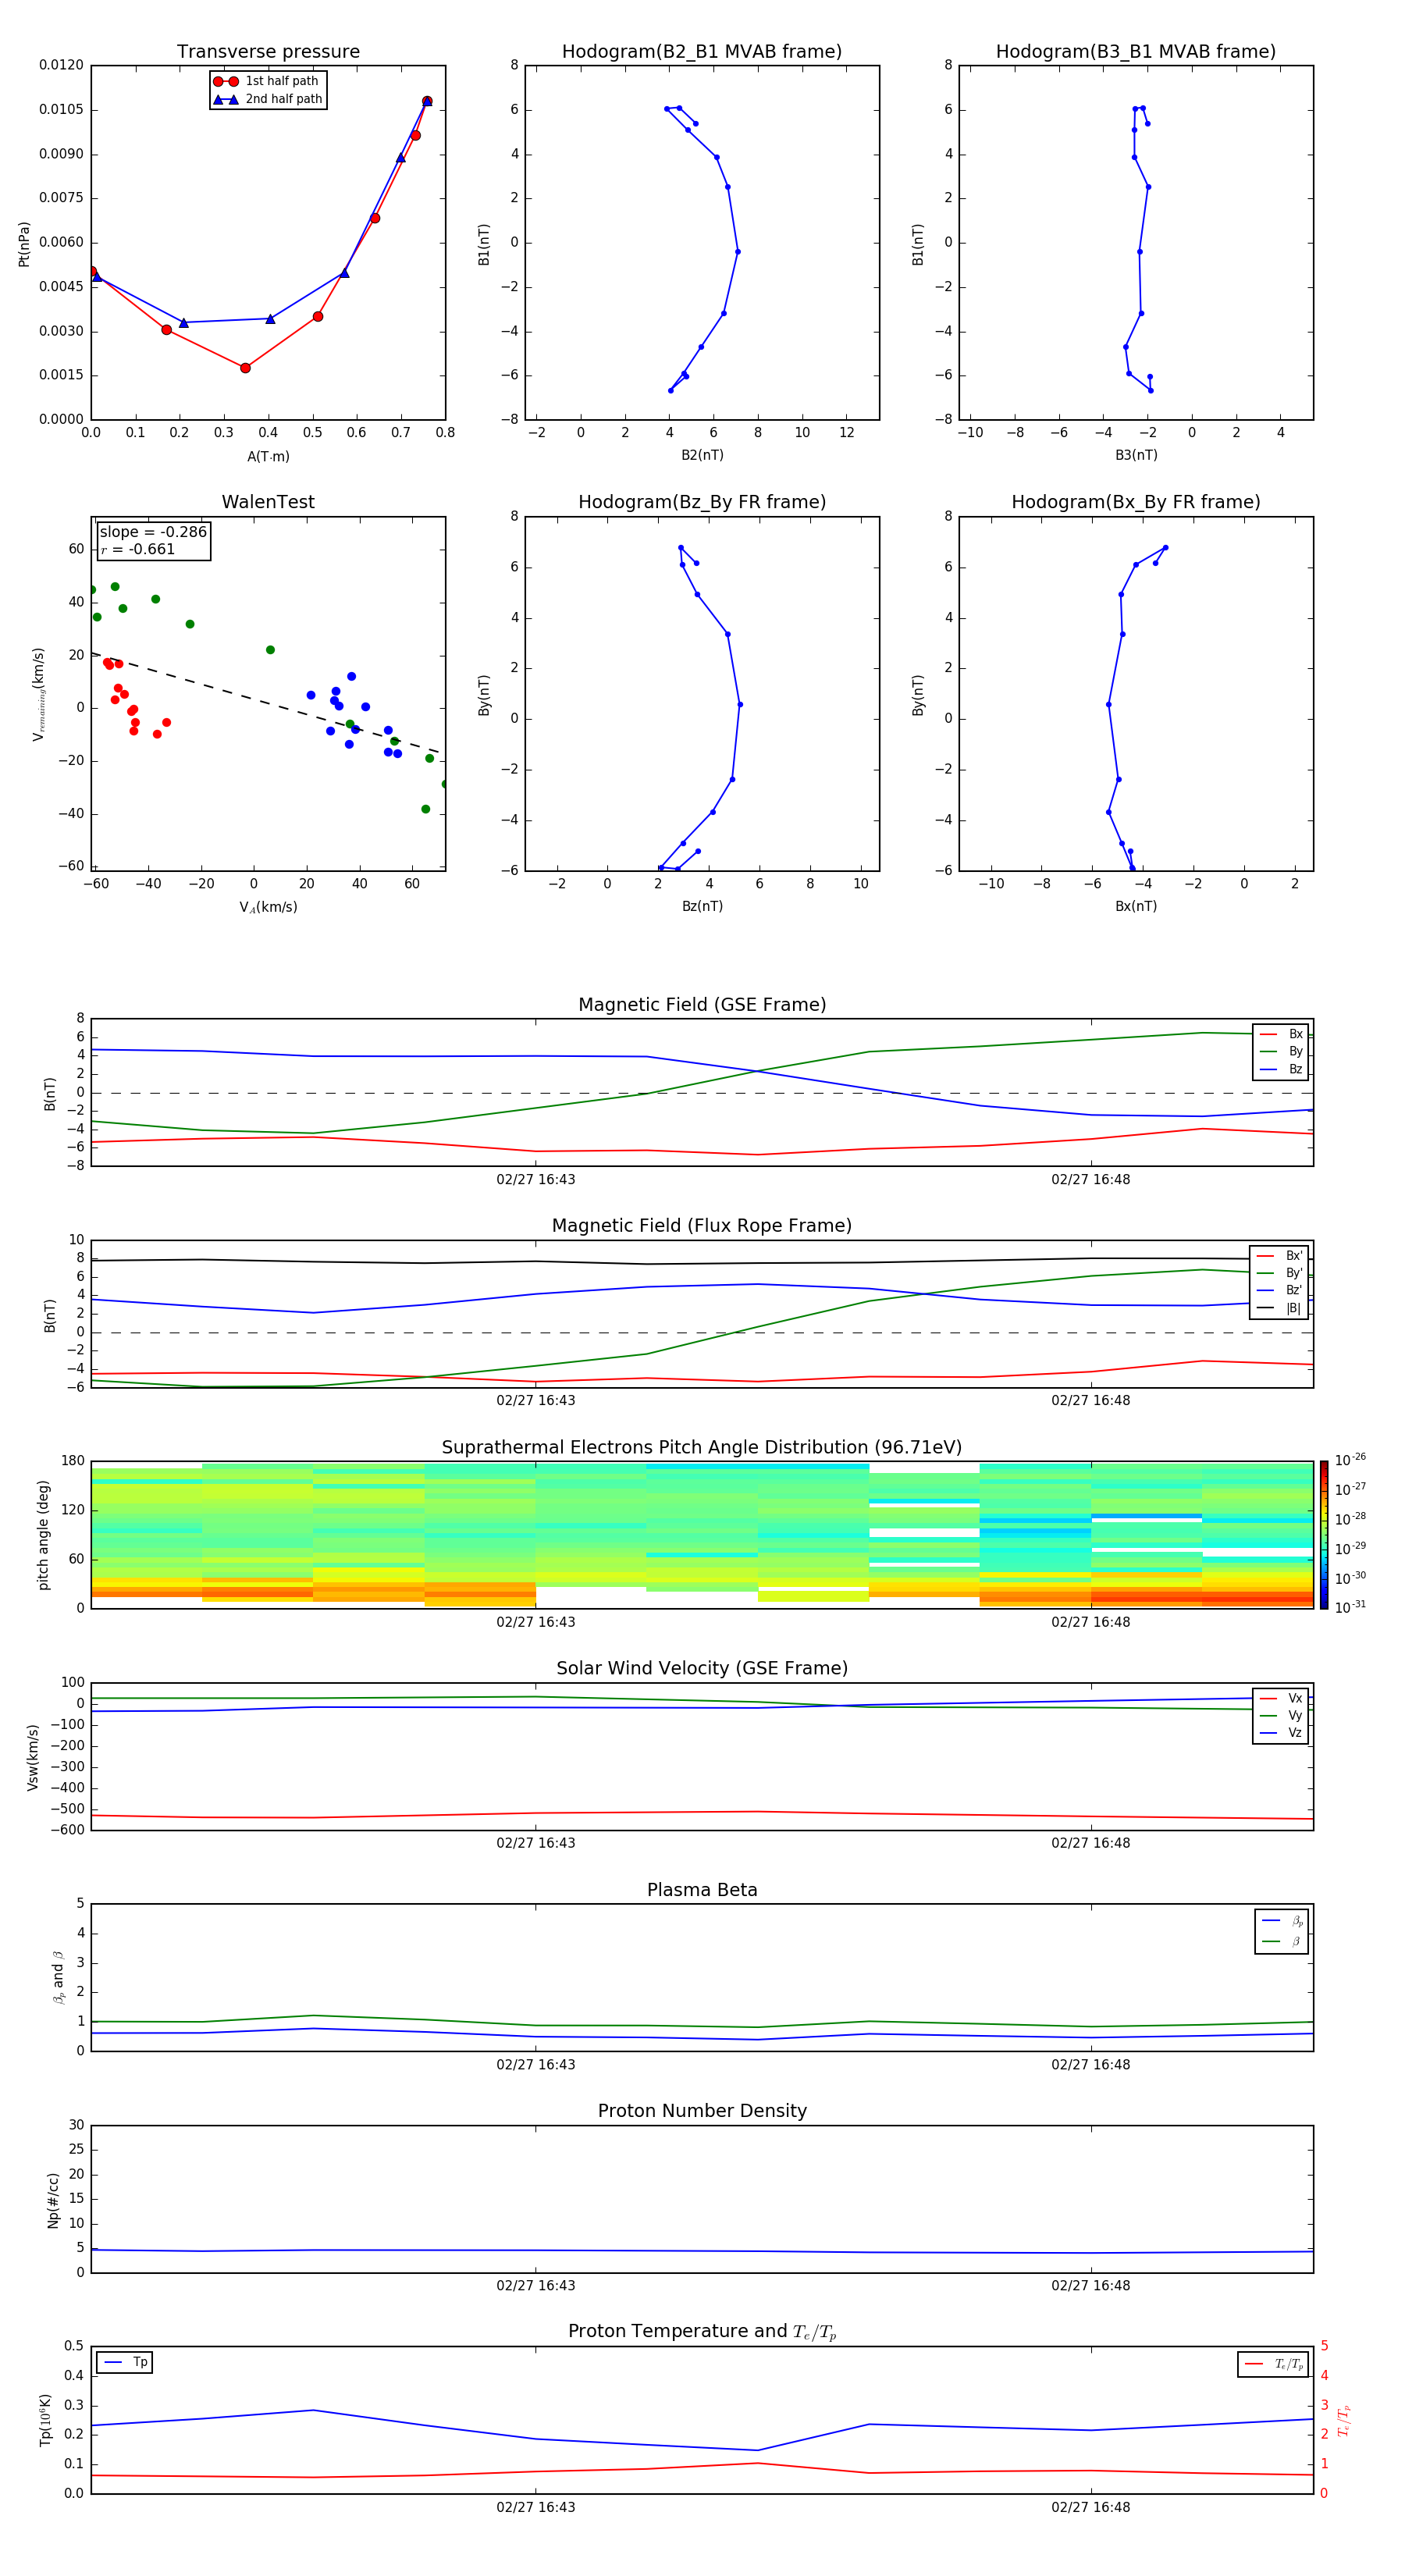Click the 'Plasma Beta' panel title

tap(702, 1890)
